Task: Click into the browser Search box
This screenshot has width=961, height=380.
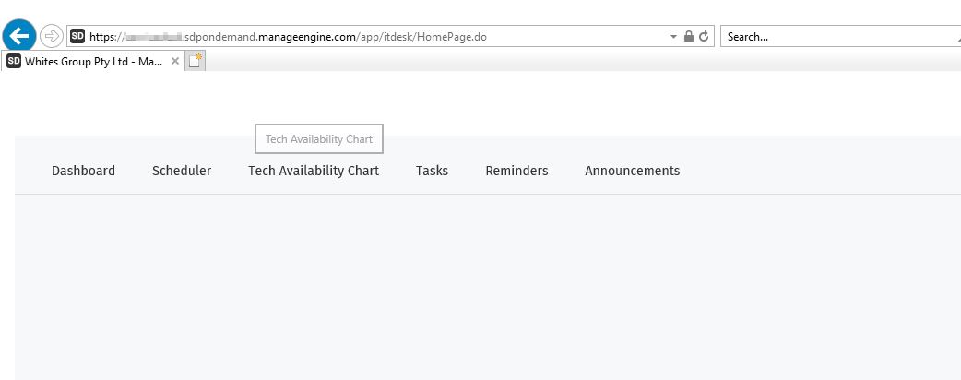Action: pos(830,37)
